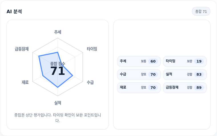Image resolution: width=217 pixels, height=136 pixels.
Task: Click the 종합 71 badge at top right
Action: click(x=201, y=11)
